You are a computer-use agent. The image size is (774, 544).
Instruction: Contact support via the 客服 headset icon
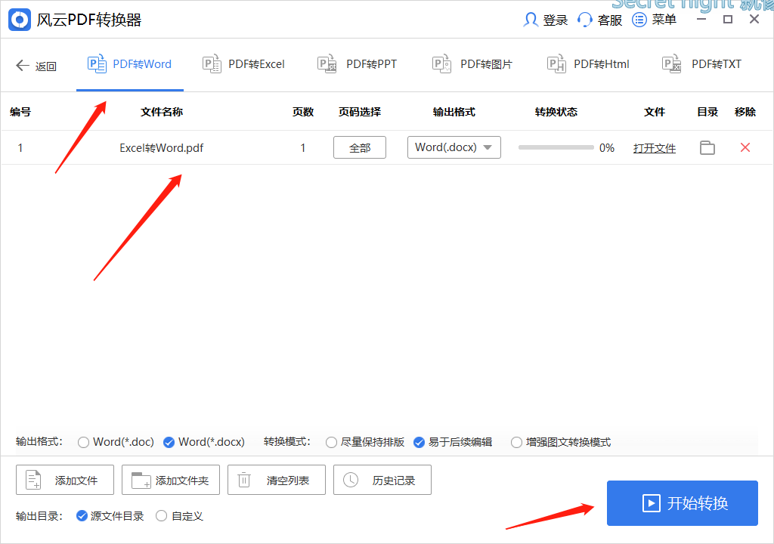tap(584, 20)
